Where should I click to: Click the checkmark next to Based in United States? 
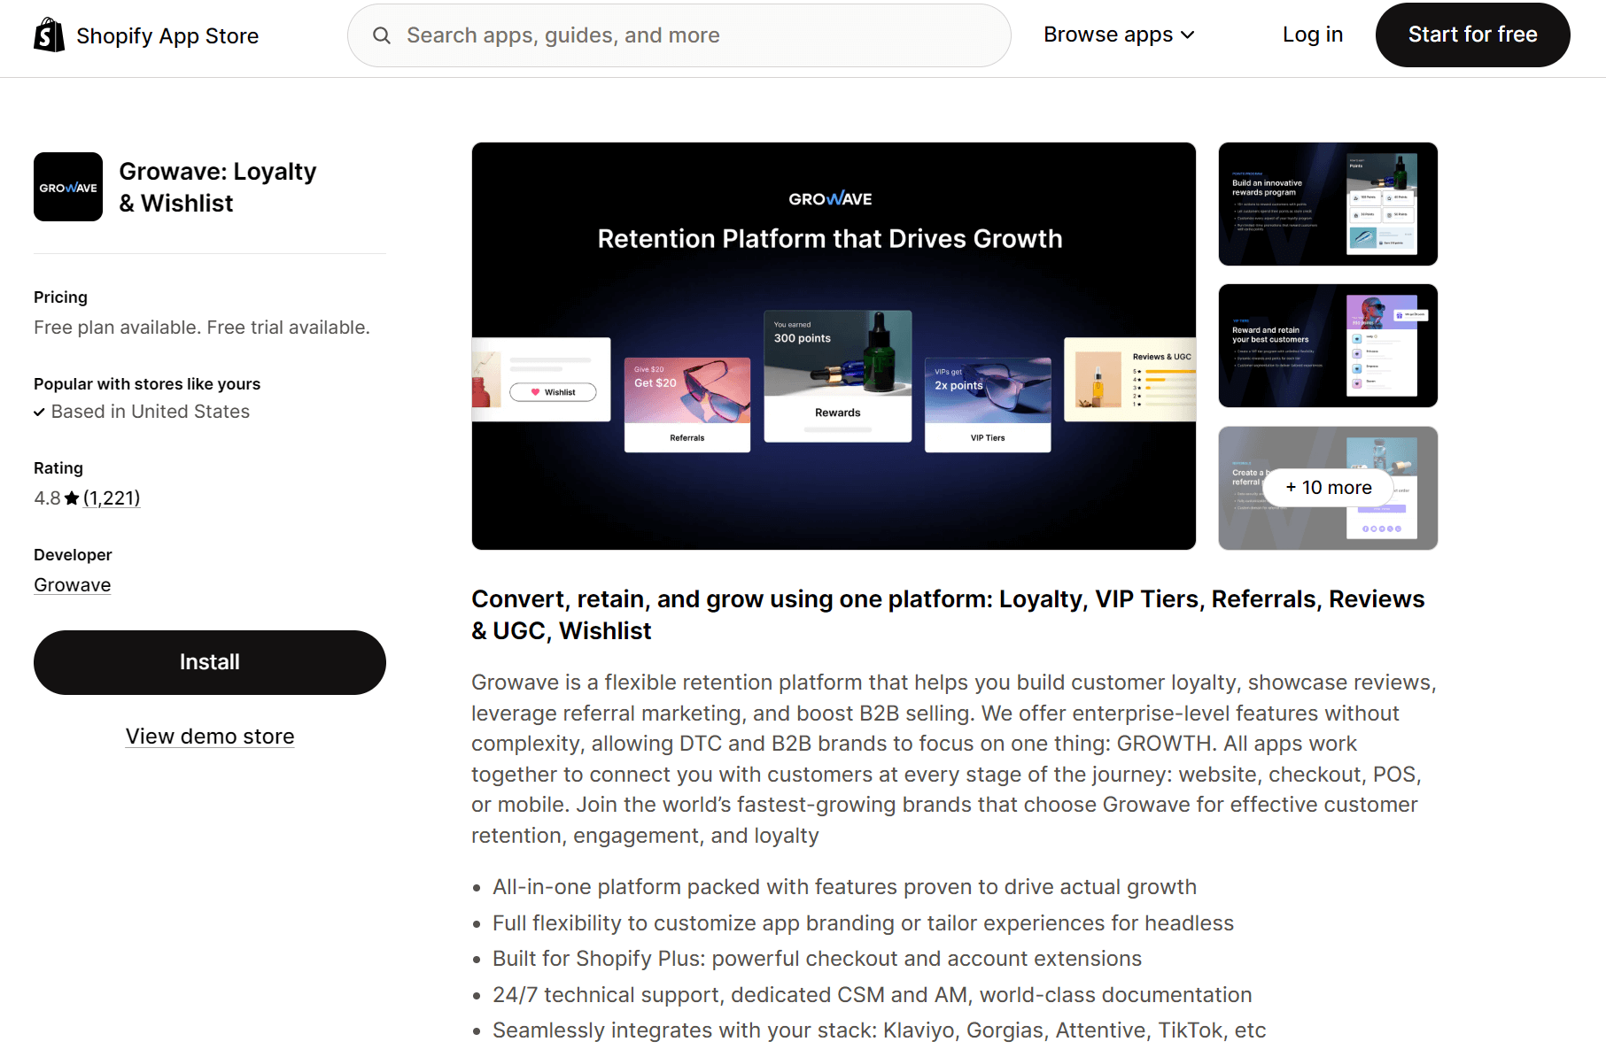(x=40, y=411)
